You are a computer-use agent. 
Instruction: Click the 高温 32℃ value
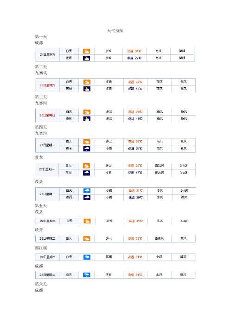tap(135, 239)
